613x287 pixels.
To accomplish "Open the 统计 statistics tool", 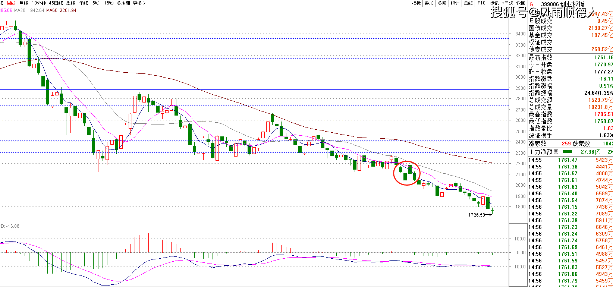I will coord(455,3).
